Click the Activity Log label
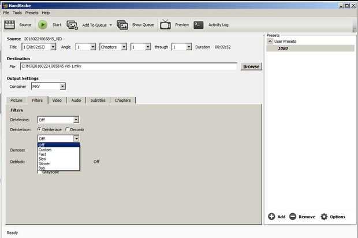The image size is (358, 238). click(218, 25)
